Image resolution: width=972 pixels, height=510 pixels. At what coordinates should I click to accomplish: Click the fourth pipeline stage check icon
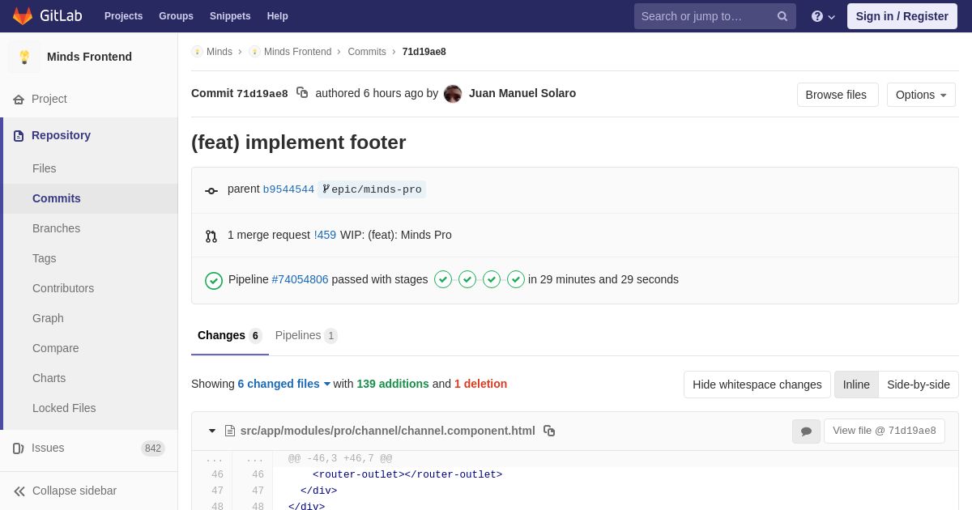coord(516,279)
